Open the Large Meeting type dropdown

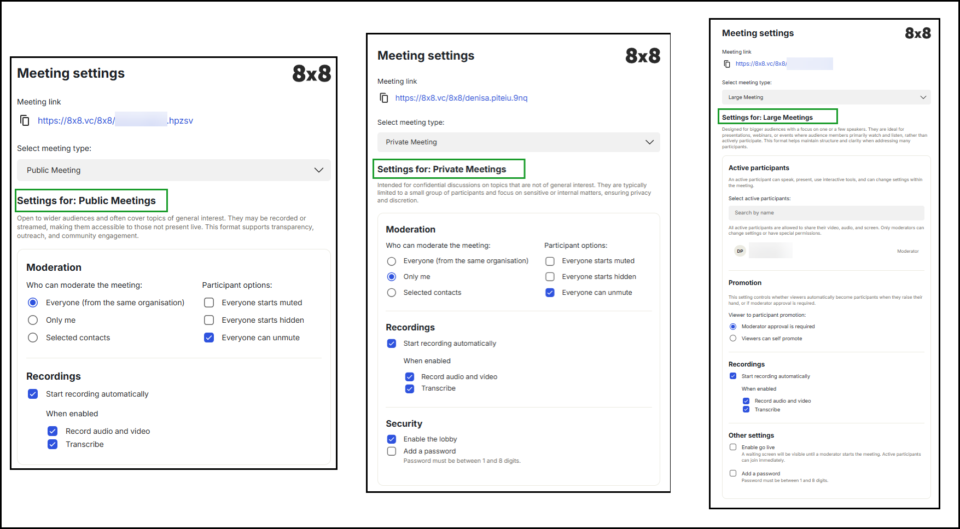(x=826, y=97)
